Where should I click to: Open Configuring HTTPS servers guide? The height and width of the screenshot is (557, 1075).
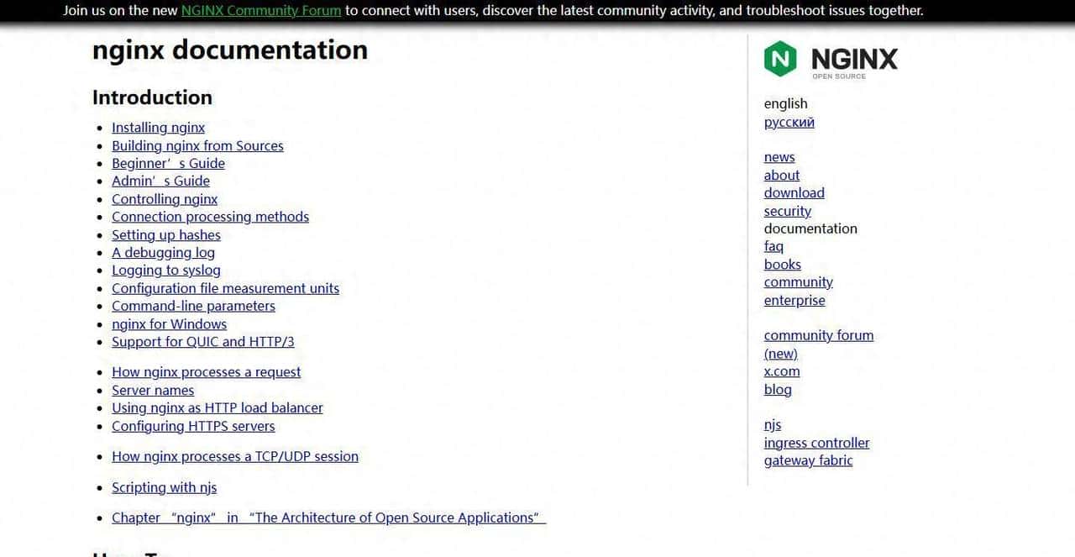[193, 426]
